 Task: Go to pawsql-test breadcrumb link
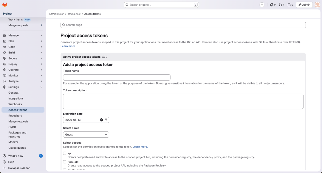74,14
